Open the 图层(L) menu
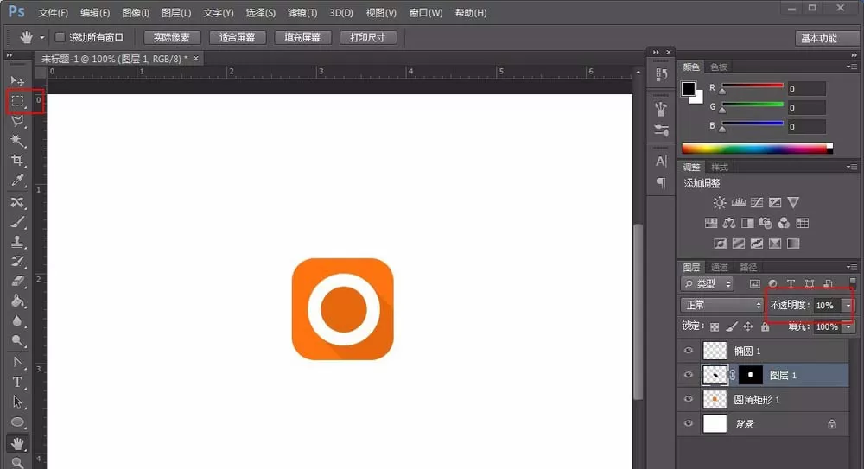864x469 pixels. point(176,13)
